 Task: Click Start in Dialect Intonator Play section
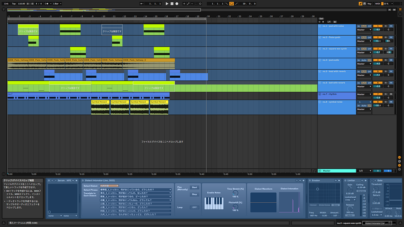tap(194, 187)
